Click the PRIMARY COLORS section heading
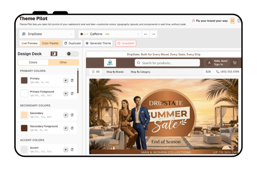The height and width of the screenshot is (182, 257). coord(33,71)
